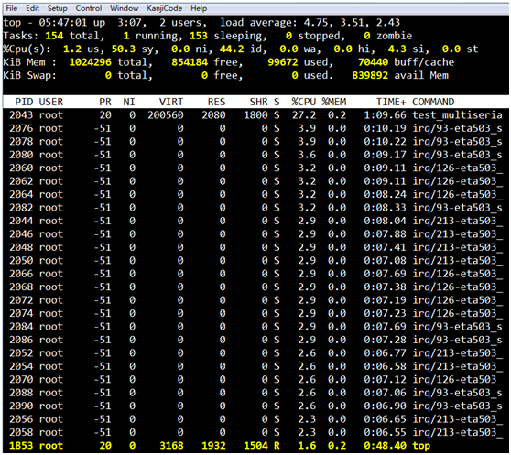The image size is (511, 455).
Task: Click the TIME+ column header
Action: click(x=391, y=102)
